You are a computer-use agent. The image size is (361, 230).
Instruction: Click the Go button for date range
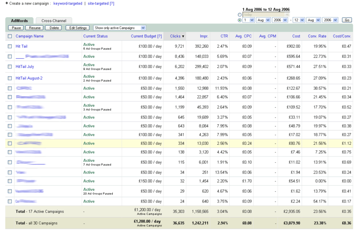pos(347,20)
